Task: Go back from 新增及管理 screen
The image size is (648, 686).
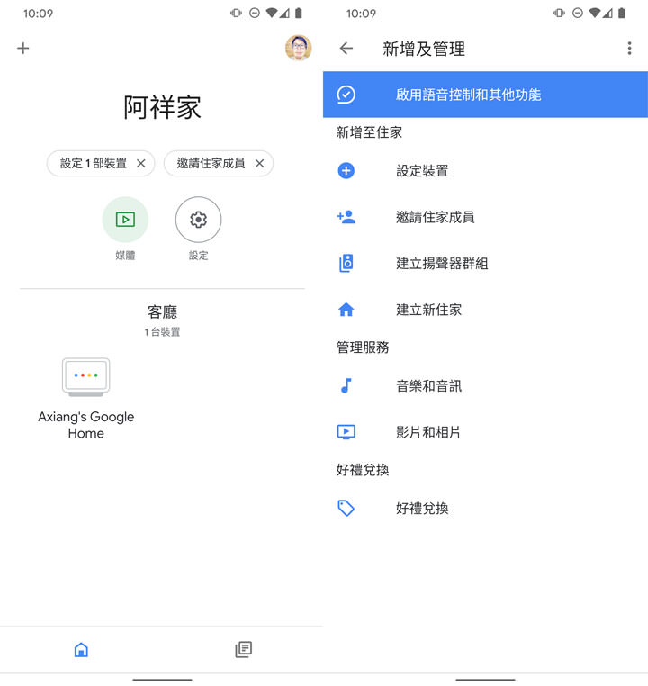Action: (x=346, y=49)
